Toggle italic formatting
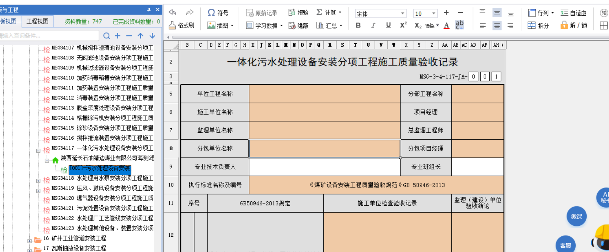Image resolution: width=609 pixels, height=252 pixels. (373, 25)
